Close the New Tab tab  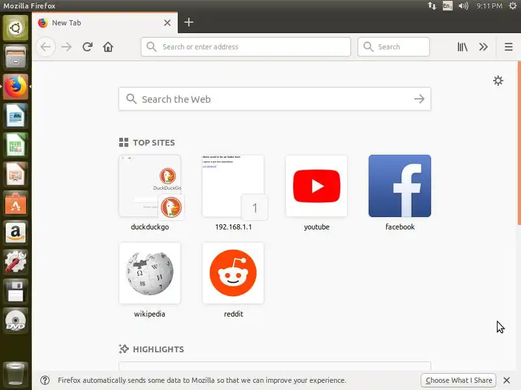(x=167, y=23)
